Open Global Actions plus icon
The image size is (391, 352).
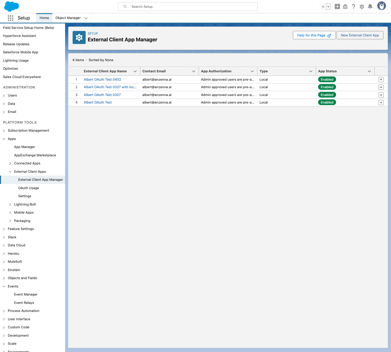tap(337, 7)
